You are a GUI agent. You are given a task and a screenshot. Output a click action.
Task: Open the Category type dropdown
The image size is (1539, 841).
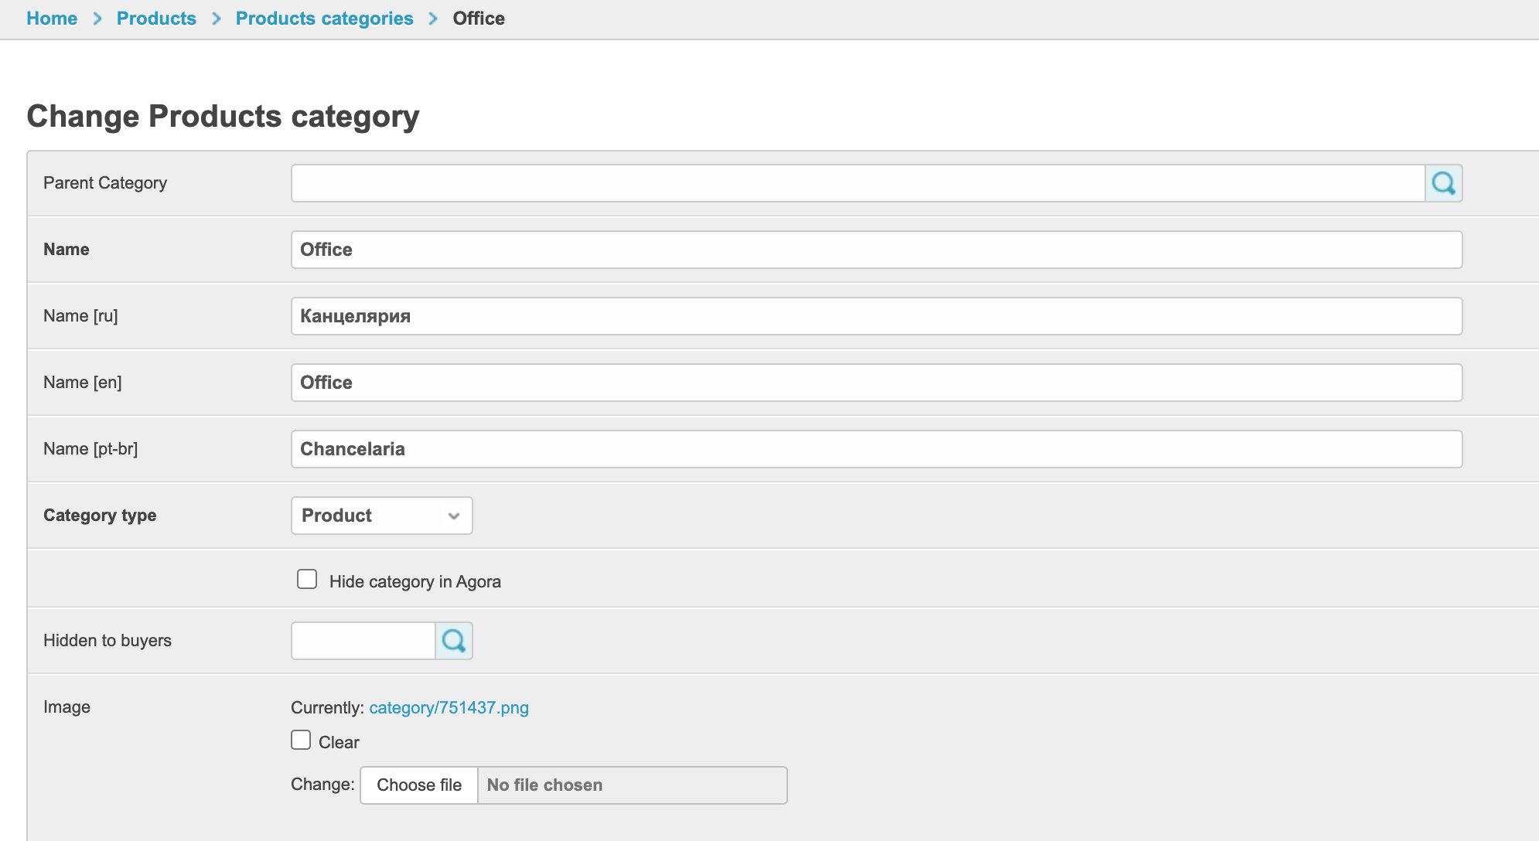(x=381, y=516)
